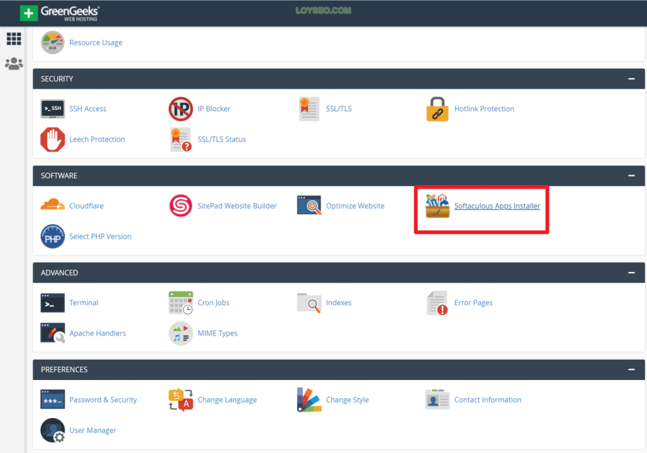Collapse the Security section

click(x=631, y=79)
